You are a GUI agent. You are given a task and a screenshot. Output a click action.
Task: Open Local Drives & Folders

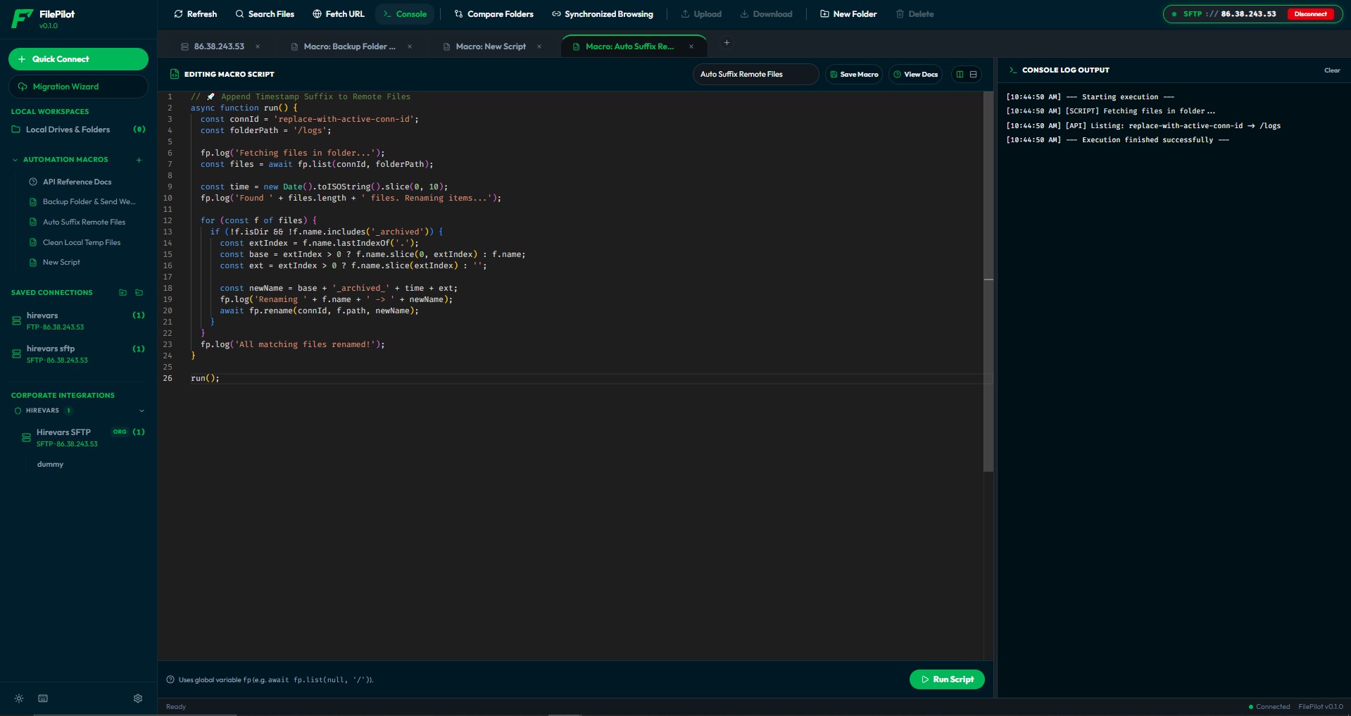click(78, 130)
